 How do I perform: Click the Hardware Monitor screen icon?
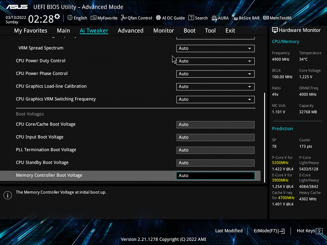tap(275, 30)
